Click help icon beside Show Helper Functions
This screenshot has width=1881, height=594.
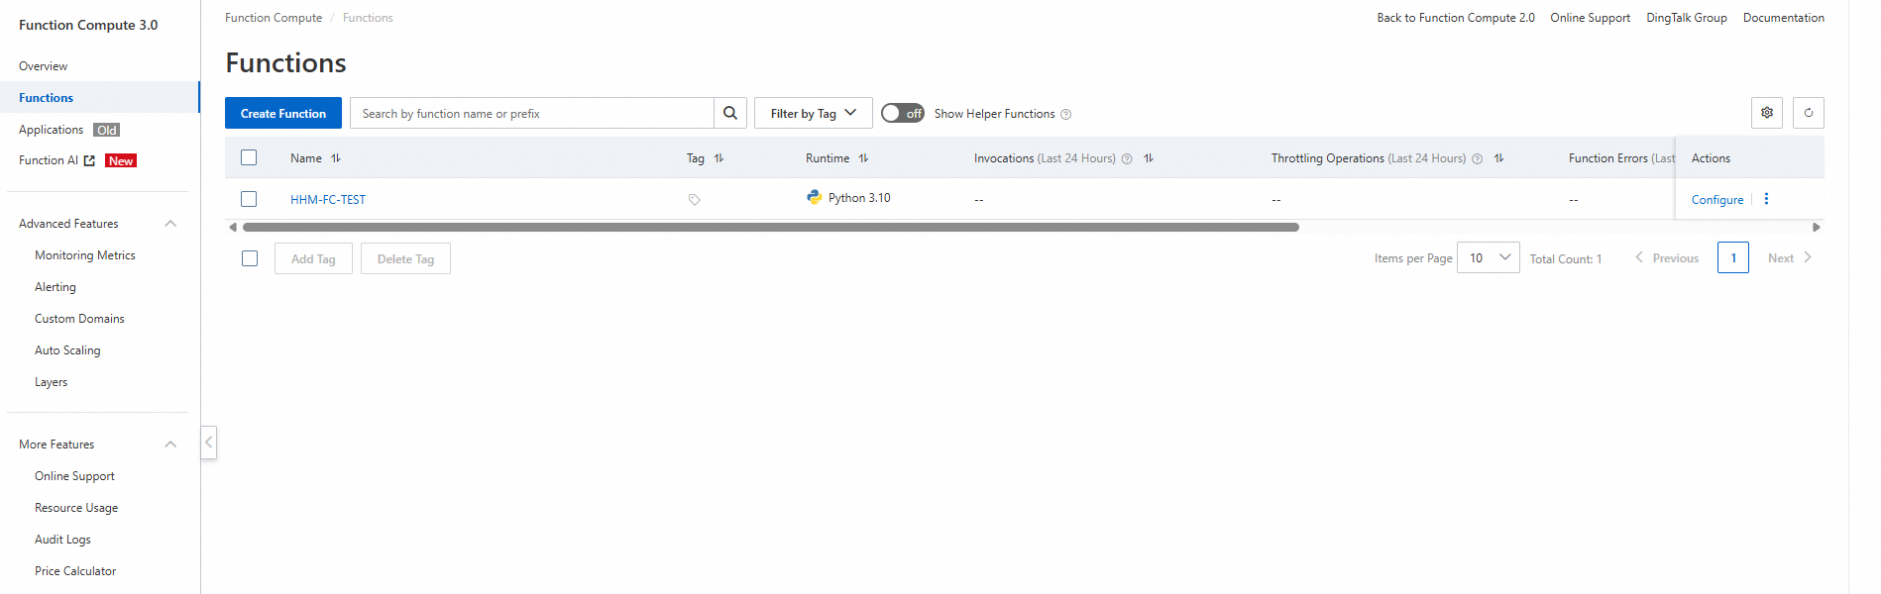pyautogui.click(x=1066, y=115)
